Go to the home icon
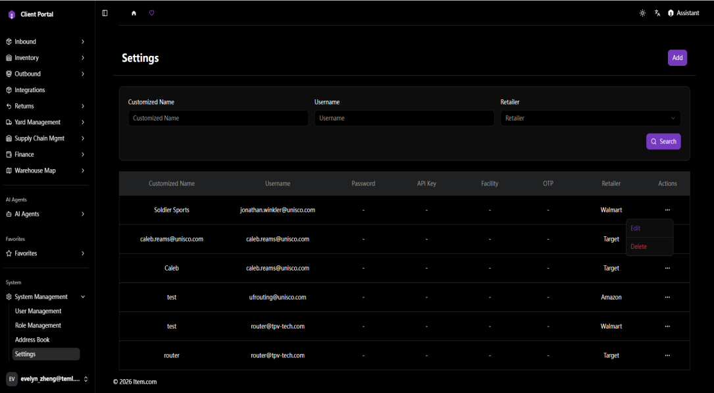This screenshot has height=393, width=714. 134,13
